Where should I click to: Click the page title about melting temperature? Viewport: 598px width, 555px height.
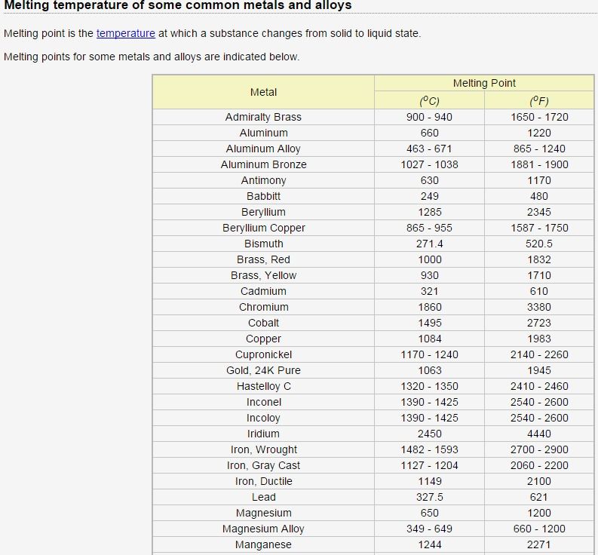[178, 5]
